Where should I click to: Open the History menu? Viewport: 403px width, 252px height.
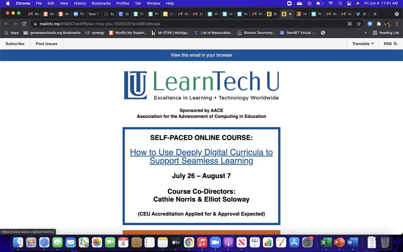80,3
